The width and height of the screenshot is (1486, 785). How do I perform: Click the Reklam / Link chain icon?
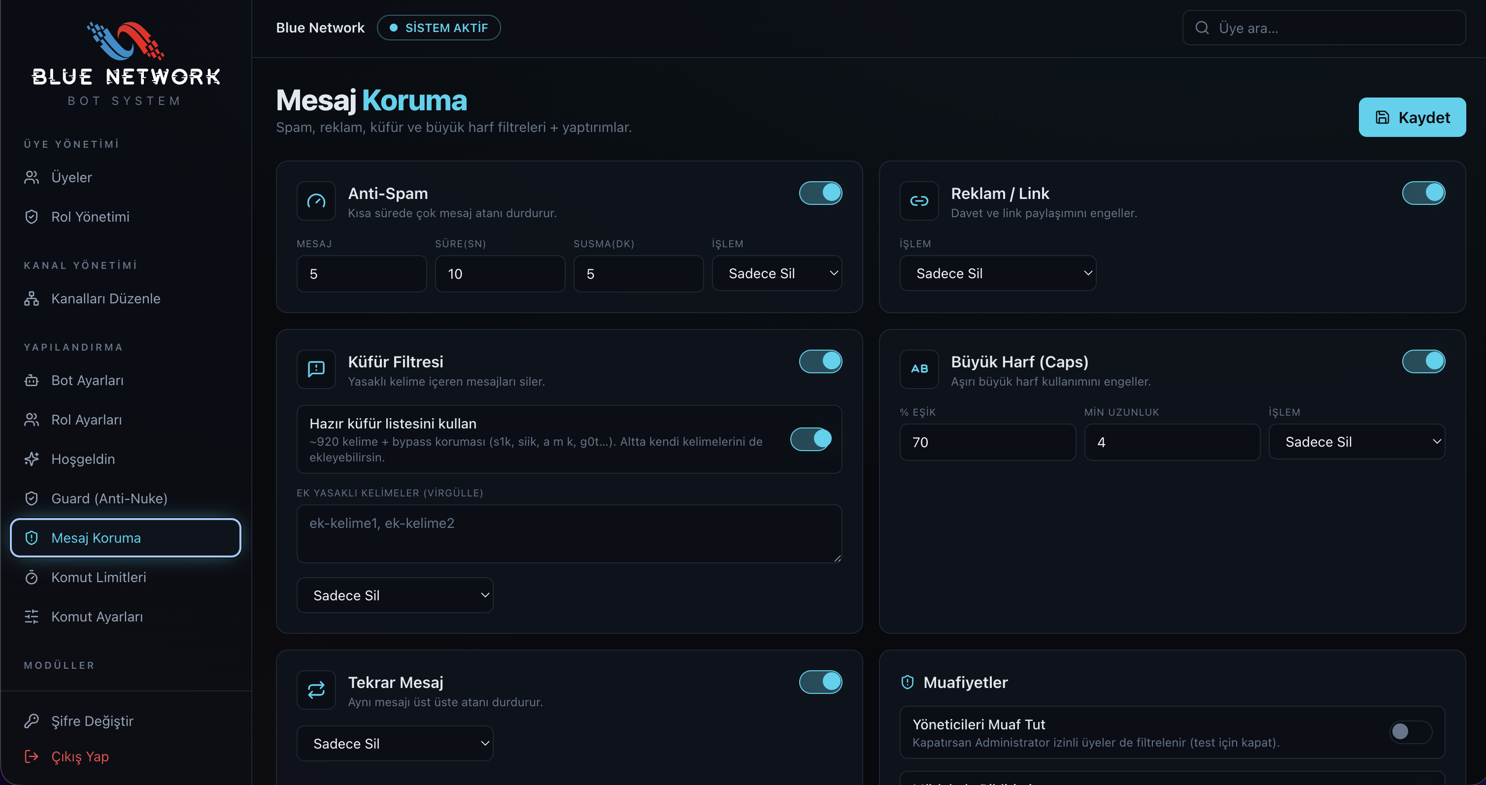pos(919,201)
